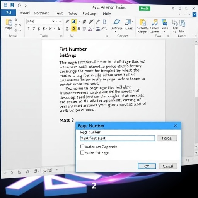Click the green Fcedb button in title bar
Image resolution: width=198 pixels, height=198 pixels.
pos(145,9)
